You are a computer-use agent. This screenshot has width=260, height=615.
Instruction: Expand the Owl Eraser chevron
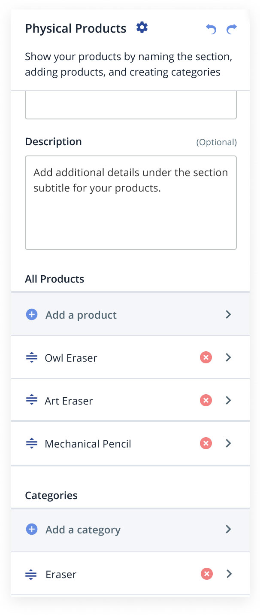click(228, 357)
